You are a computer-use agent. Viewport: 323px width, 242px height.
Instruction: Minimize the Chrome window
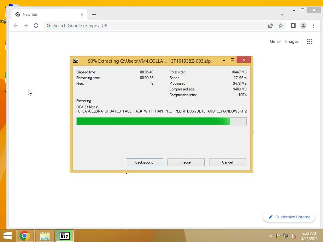coord(294,10)
